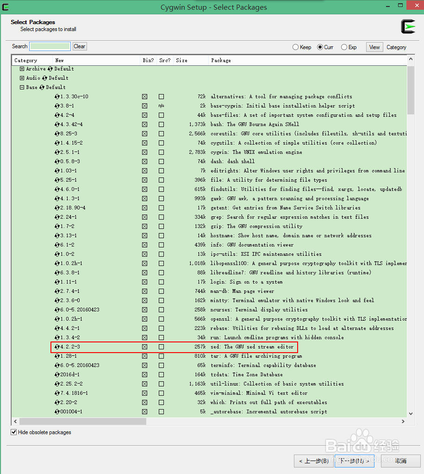Cycle version icon for dash 0.5.8-3
Viewport: 424px width, 474px height.
(x=57, y=161)
